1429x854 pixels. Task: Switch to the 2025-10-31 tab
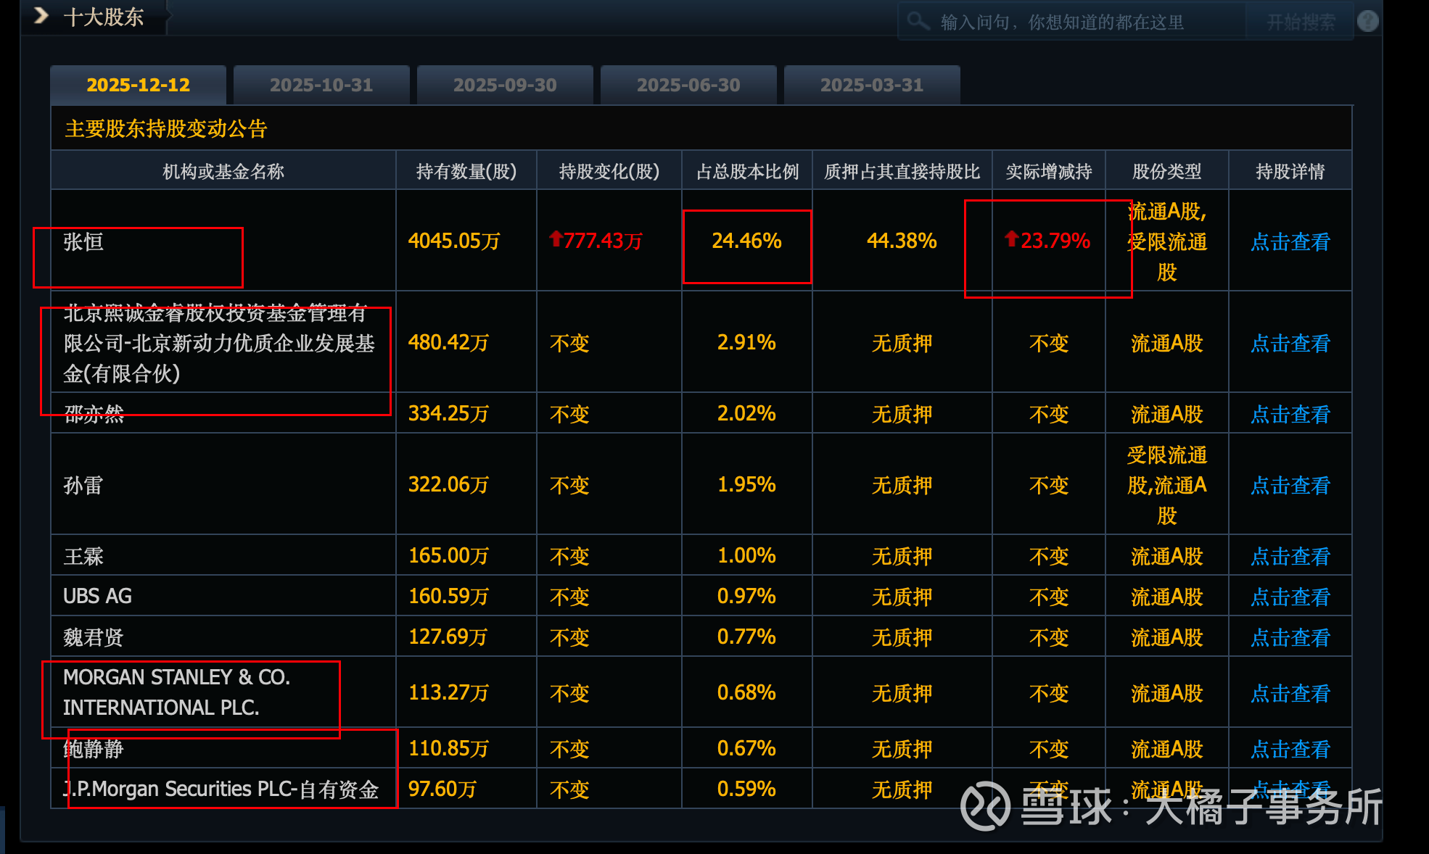click(321, 85)
